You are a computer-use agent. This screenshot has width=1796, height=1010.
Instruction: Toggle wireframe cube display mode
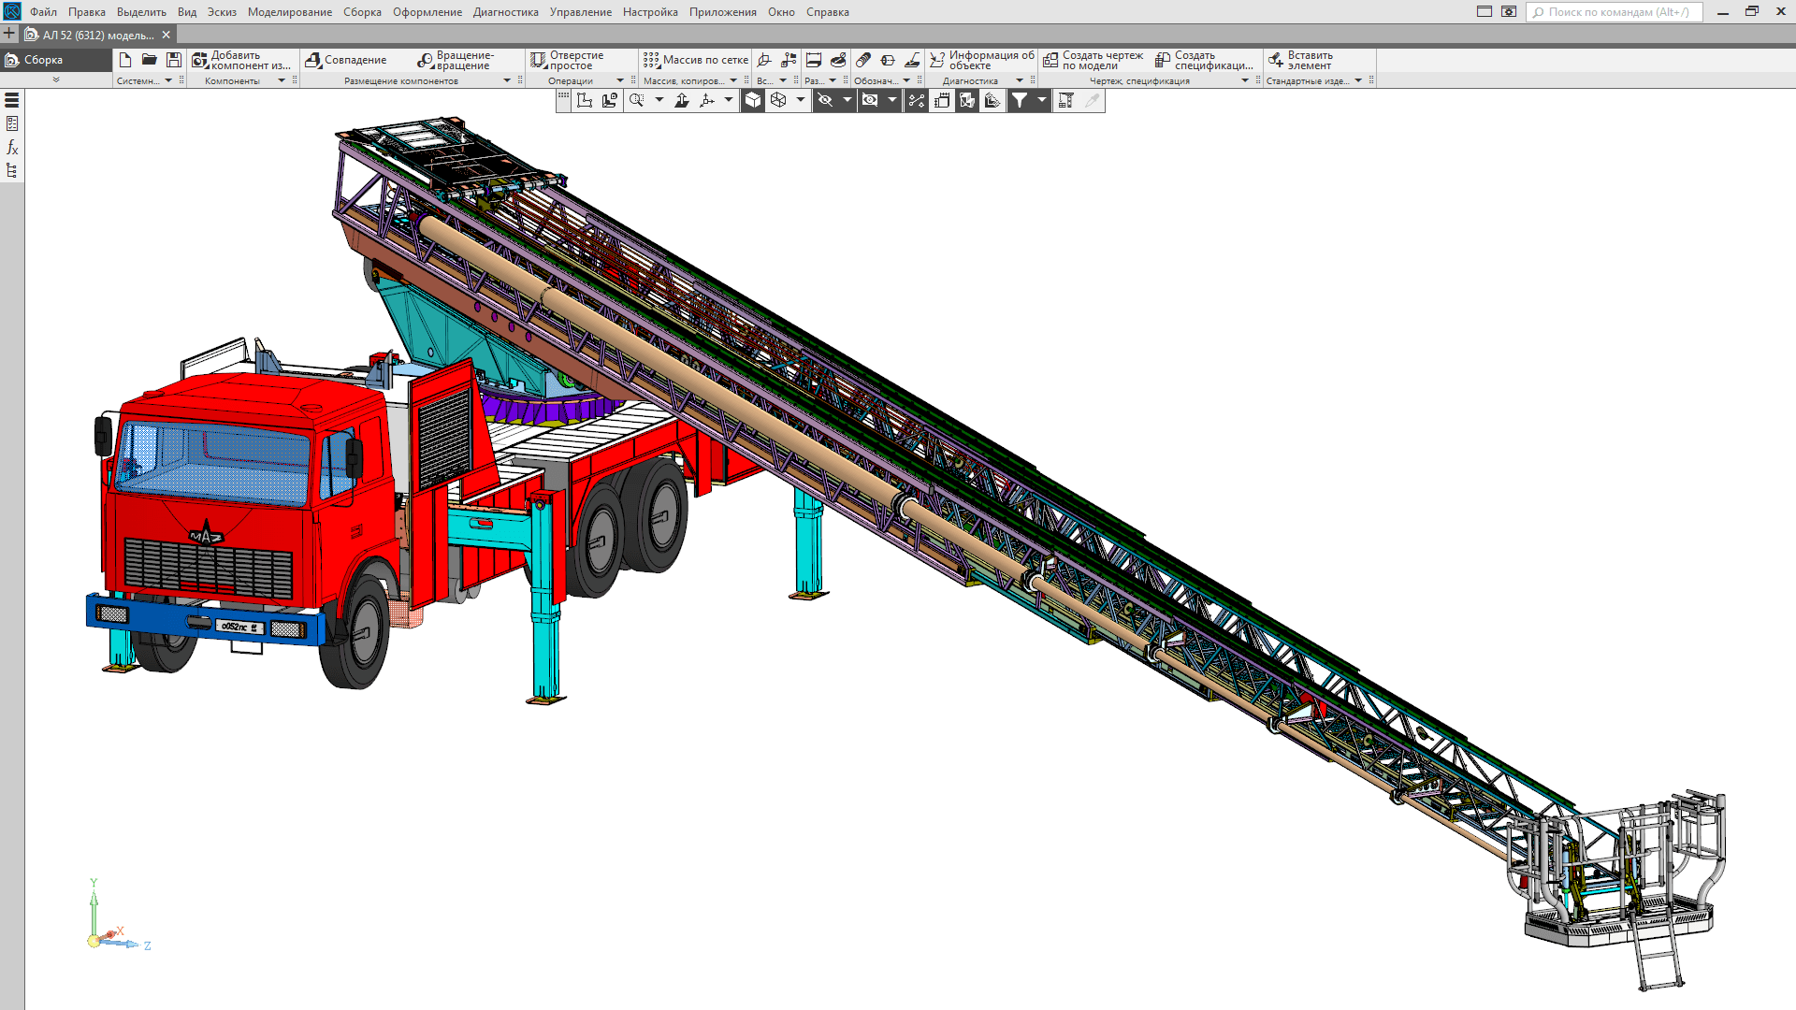point(778,100)
